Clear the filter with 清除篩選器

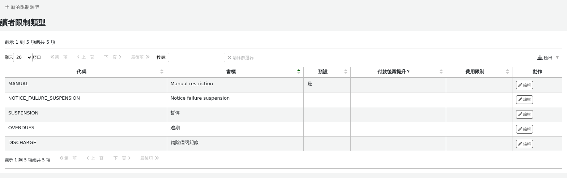tap(240, 58)
